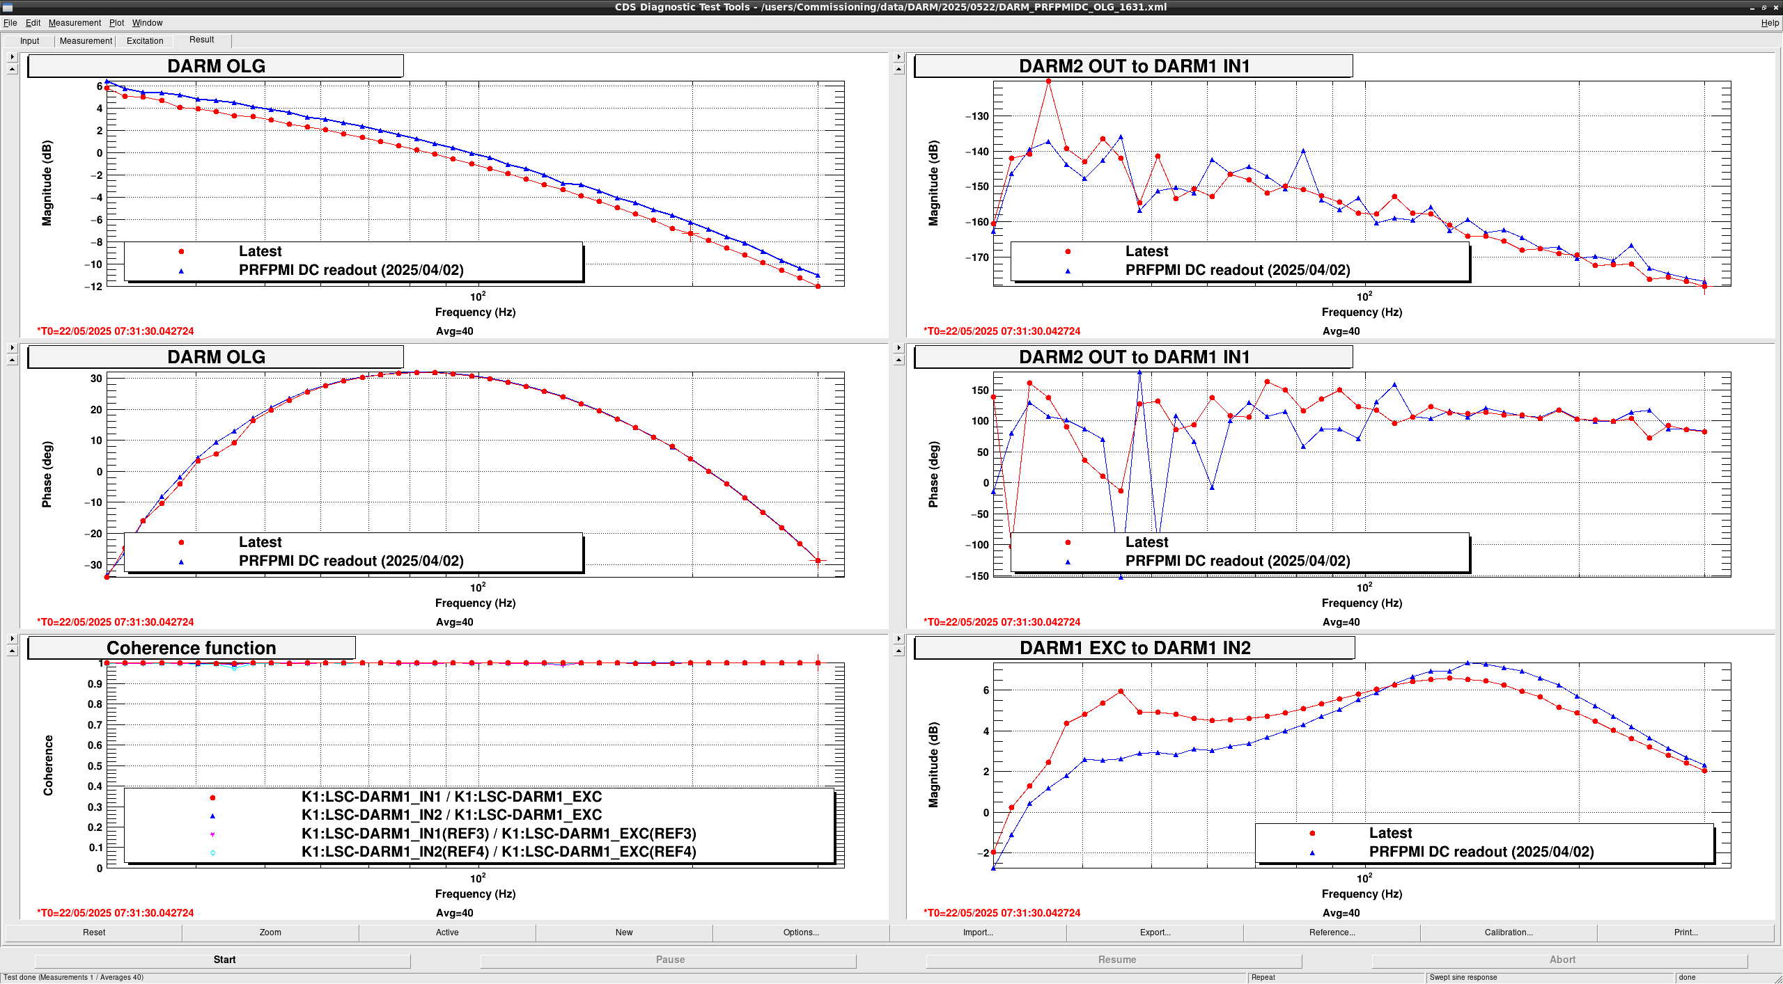Click the DARM1 EXC to DARM1 IN2 title
The image size is (1783, 984).
(x=1135, y=648)
